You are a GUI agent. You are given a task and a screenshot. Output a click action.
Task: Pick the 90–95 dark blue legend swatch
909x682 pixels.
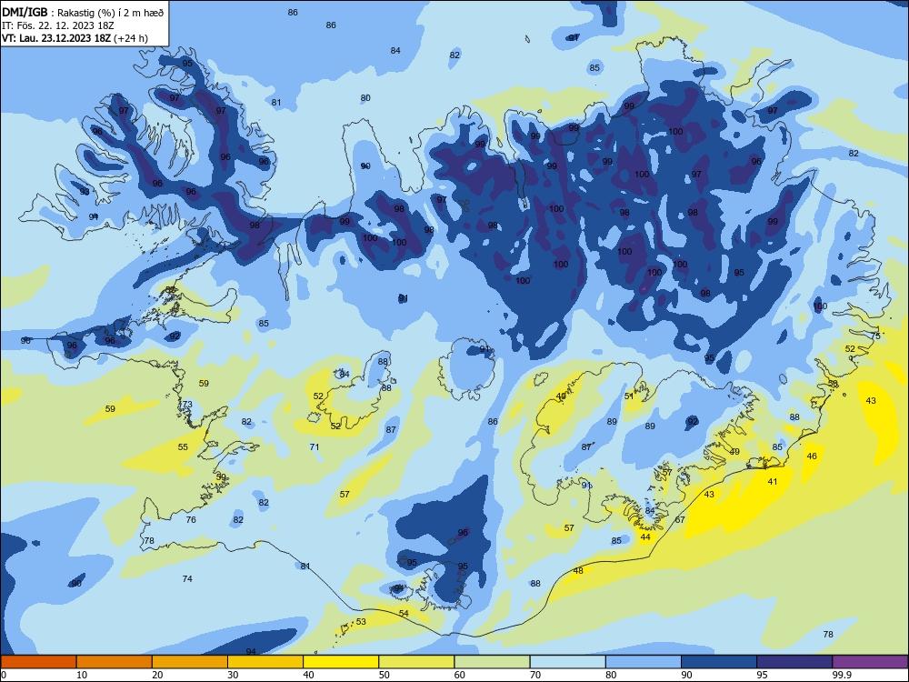pyautogui.click(x=719, y=662)
